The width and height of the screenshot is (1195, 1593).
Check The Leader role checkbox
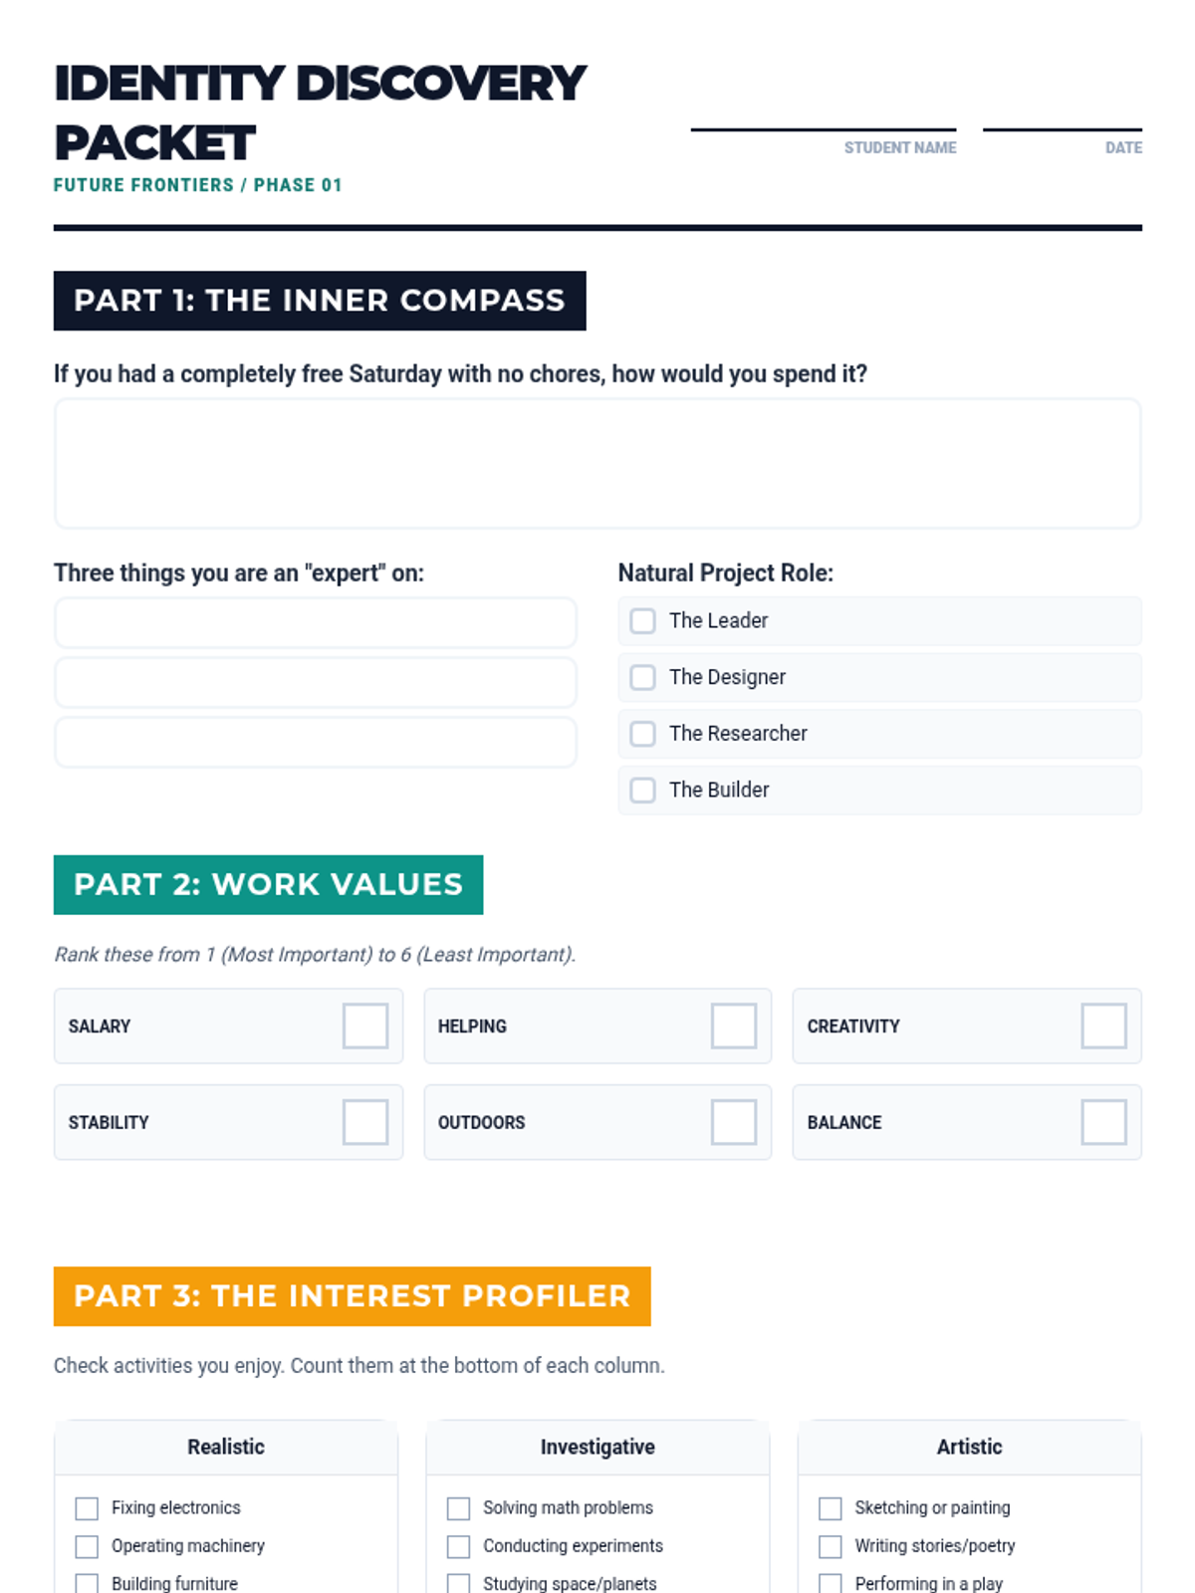pyautogui.click(x=643, y=621)
